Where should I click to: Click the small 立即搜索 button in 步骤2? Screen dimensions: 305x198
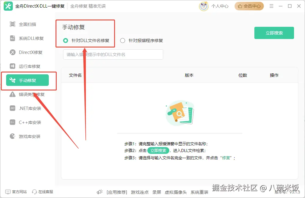point(158,150)
